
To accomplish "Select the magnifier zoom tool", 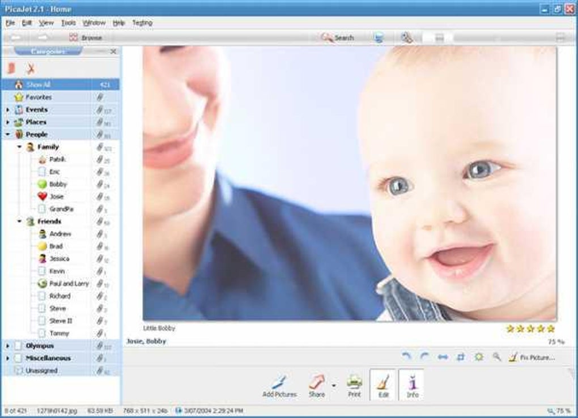I will (497, 357).
